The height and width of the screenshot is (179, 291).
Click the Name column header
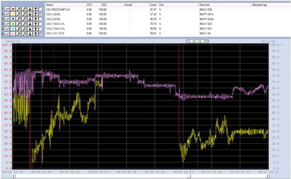click(61, 5)
